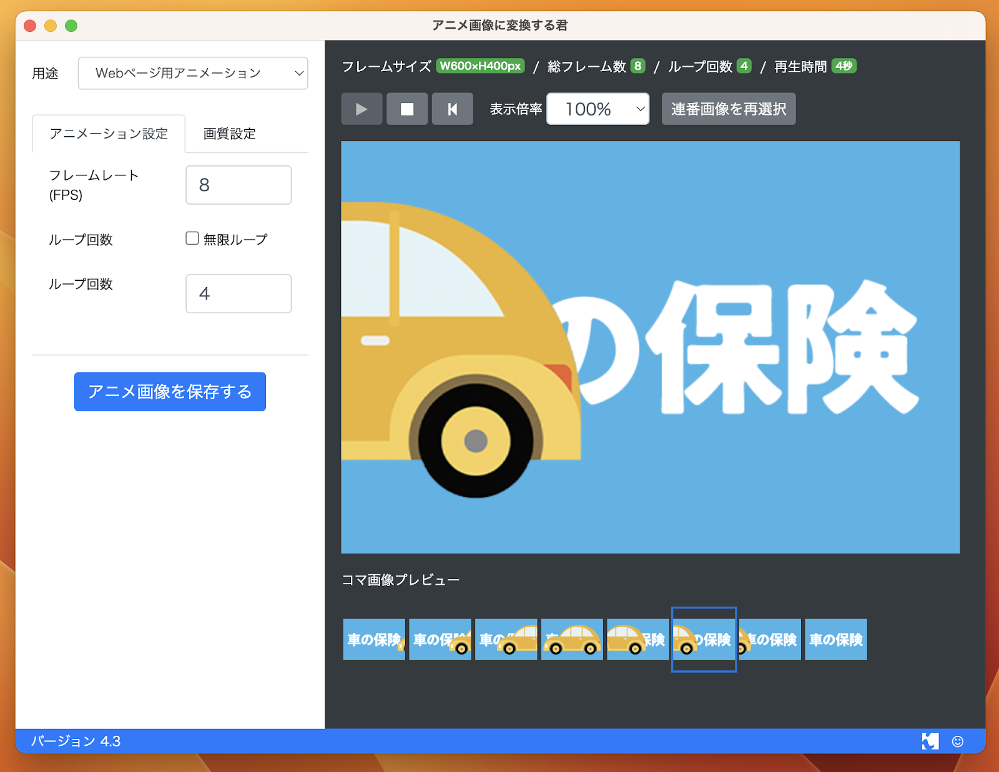Select the アニメーション設定 tab
The height and width of the screenshot is (772, 999).
coord(109,134)
